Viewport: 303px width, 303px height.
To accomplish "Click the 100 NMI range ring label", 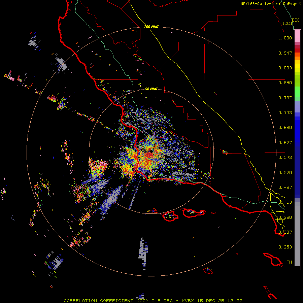I will [151, 27].
